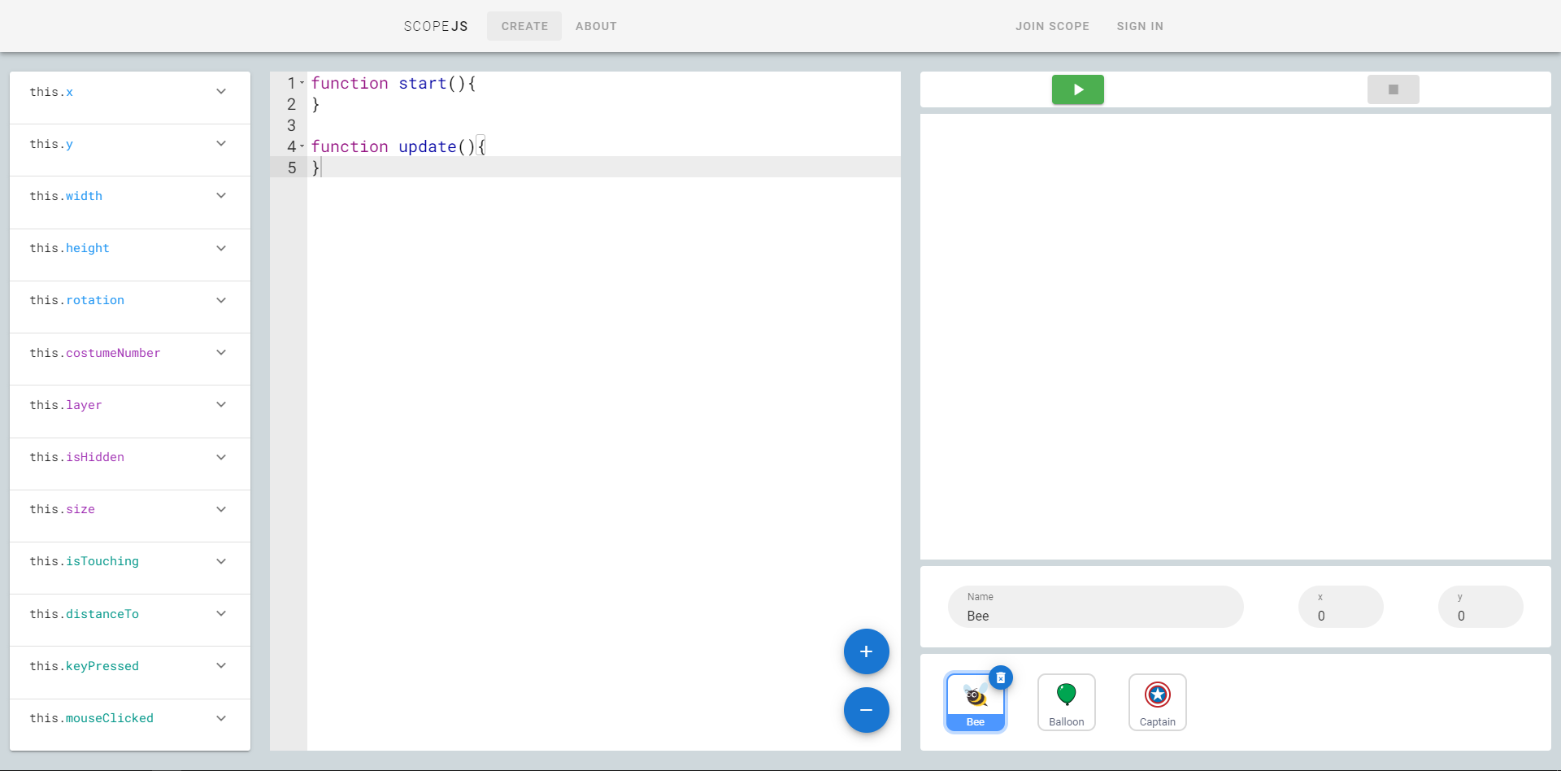
Task: Run the project with the green play button
Action: 1077,89
